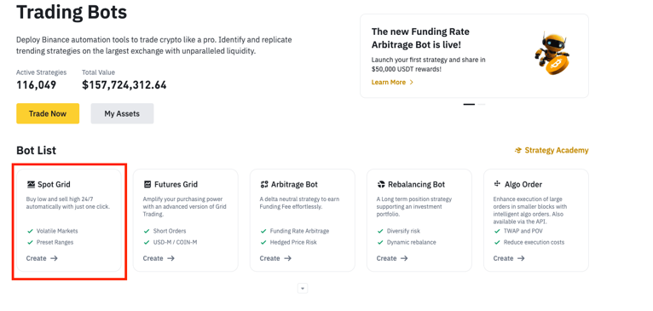The image size is (653, 311).
Task: Open the Funding Rate Arbitrage Bot banner
Action: coord(474,56)
